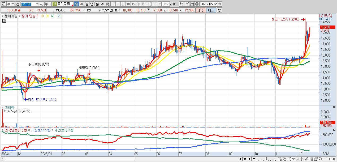Click interval preset 15
Screen dimensions: 337x162
click(x=133, y=4)
